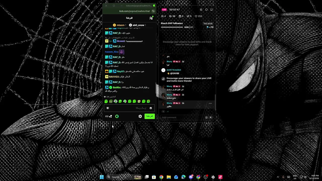Click the pink LIVE badge
Screen dimensions: 322x181
point(164,10)
